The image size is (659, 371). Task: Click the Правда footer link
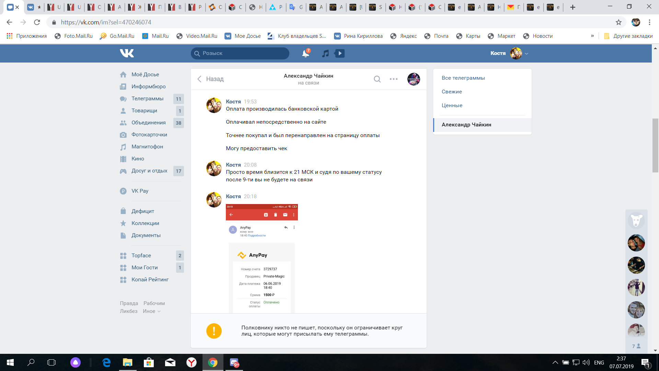129,303
